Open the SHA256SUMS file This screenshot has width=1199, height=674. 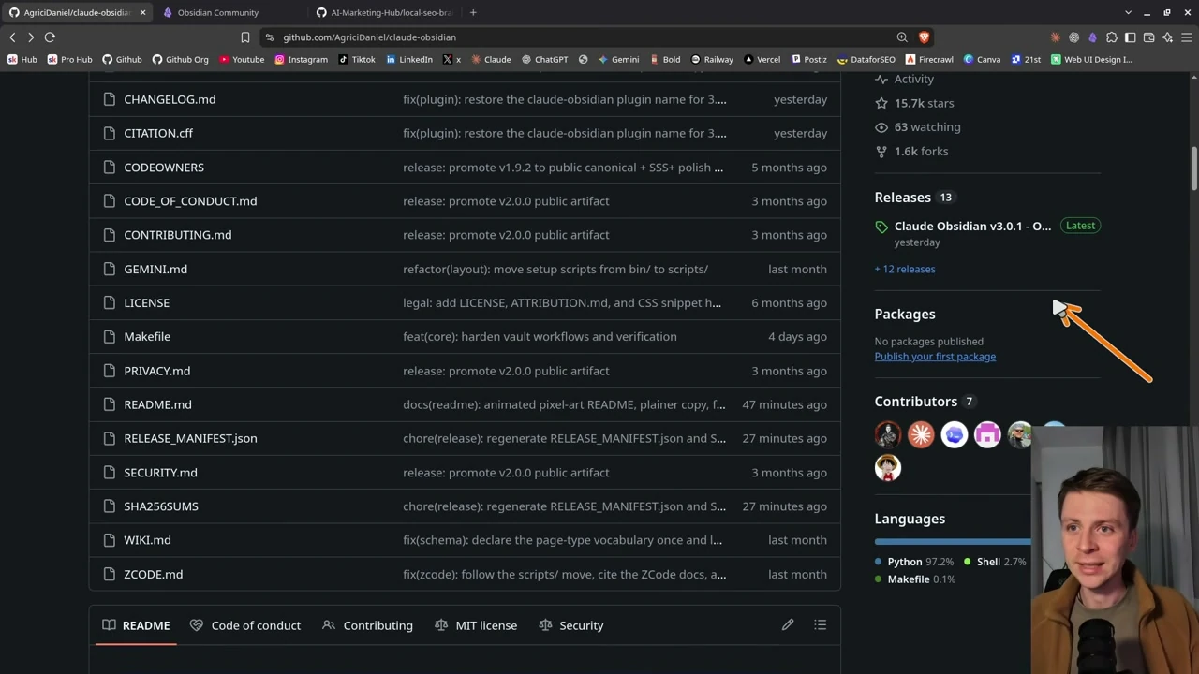click(161, 506)
